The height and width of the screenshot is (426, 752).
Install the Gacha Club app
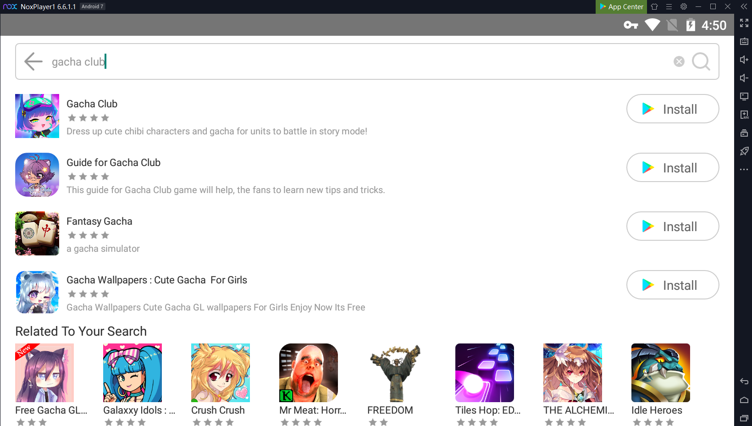[672, 109]
